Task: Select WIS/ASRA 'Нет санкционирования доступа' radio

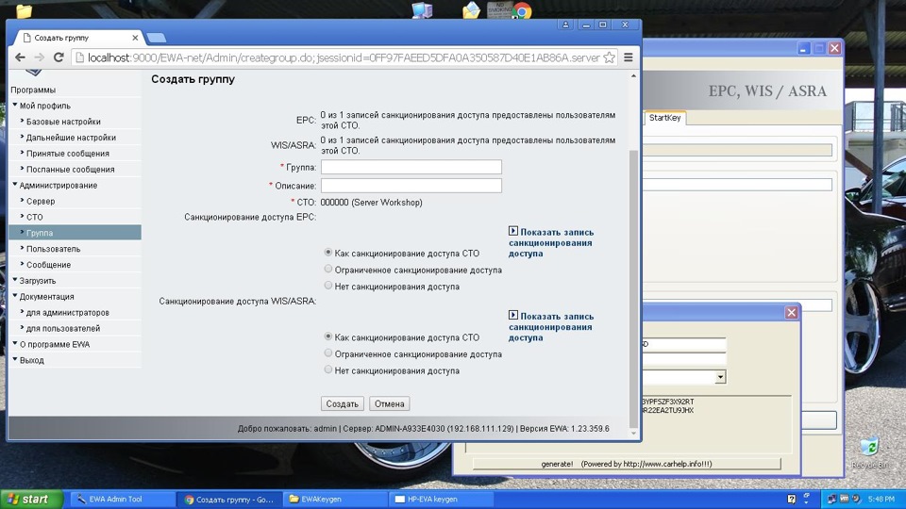Action: (328, 369)
